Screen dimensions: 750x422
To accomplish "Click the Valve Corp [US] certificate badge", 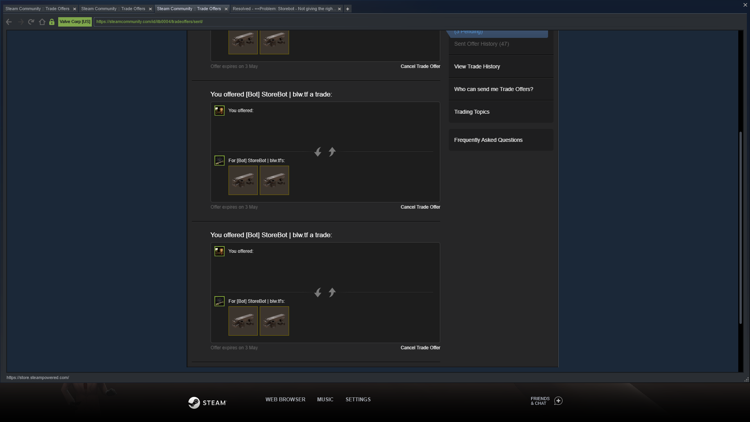I will [x=75, y=22].
